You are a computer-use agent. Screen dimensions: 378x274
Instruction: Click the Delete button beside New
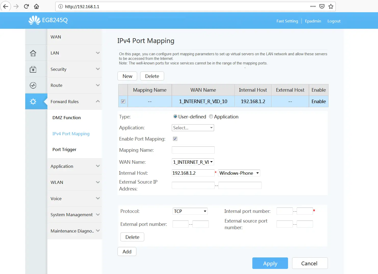[152, 76]
